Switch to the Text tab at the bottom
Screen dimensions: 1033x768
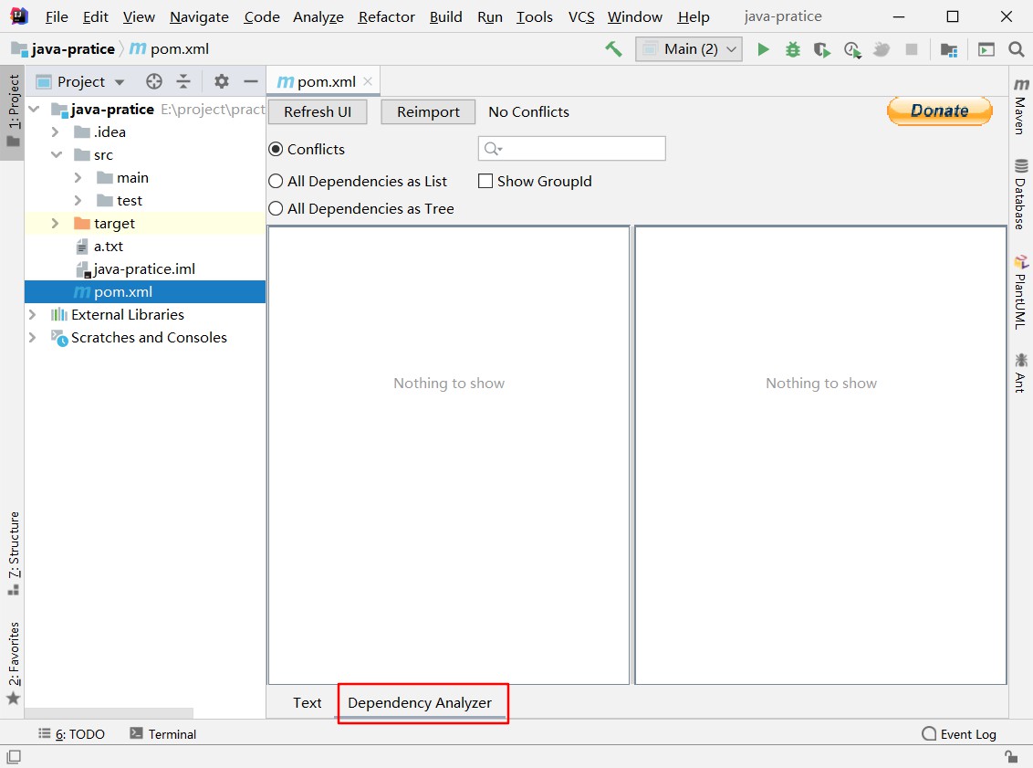(x=307, y=703)
